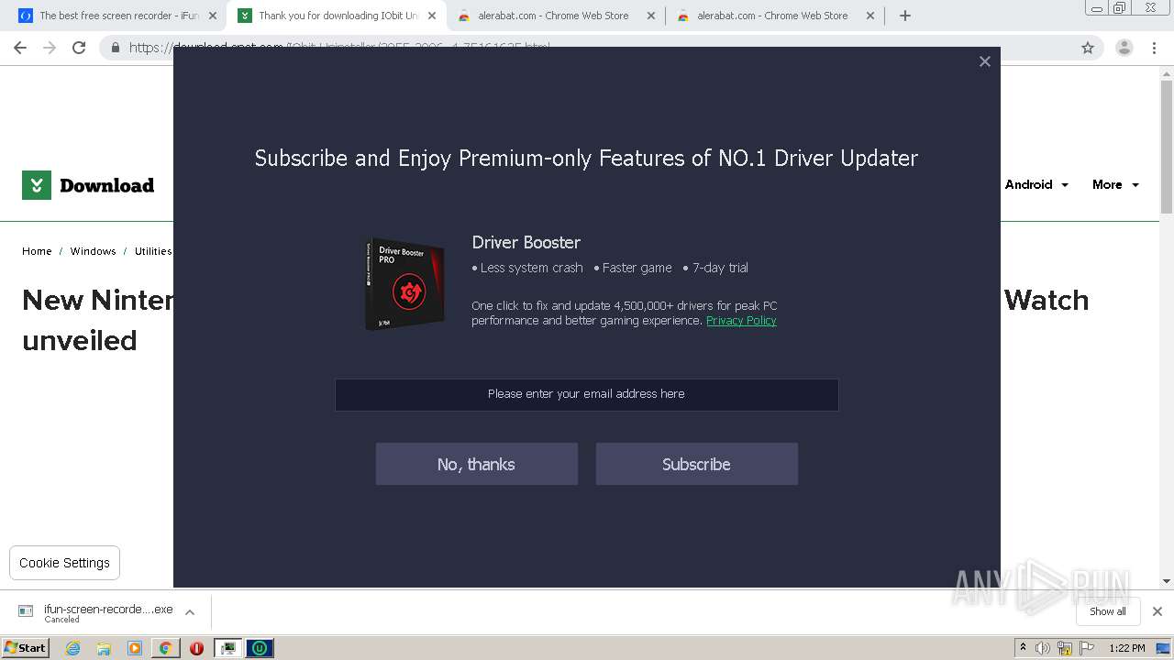Open the network tray icon
This screenshot has height=660, width=1174.
(1065, 648)
